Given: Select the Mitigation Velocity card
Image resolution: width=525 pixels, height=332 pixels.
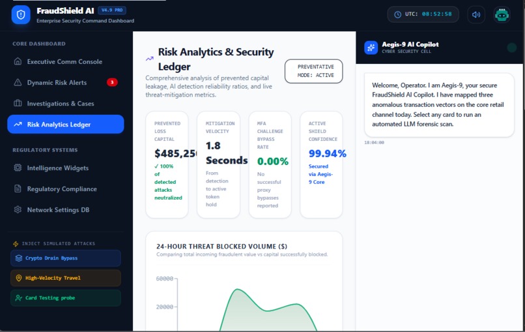Looking at the screenshot, I should coord(219,164).
